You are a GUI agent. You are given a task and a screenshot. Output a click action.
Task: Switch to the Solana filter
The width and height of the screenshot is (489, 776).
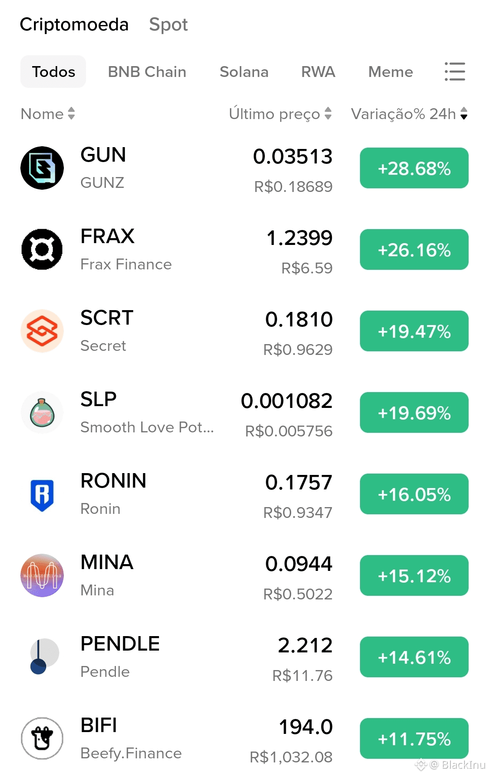[x=244, y=72]
